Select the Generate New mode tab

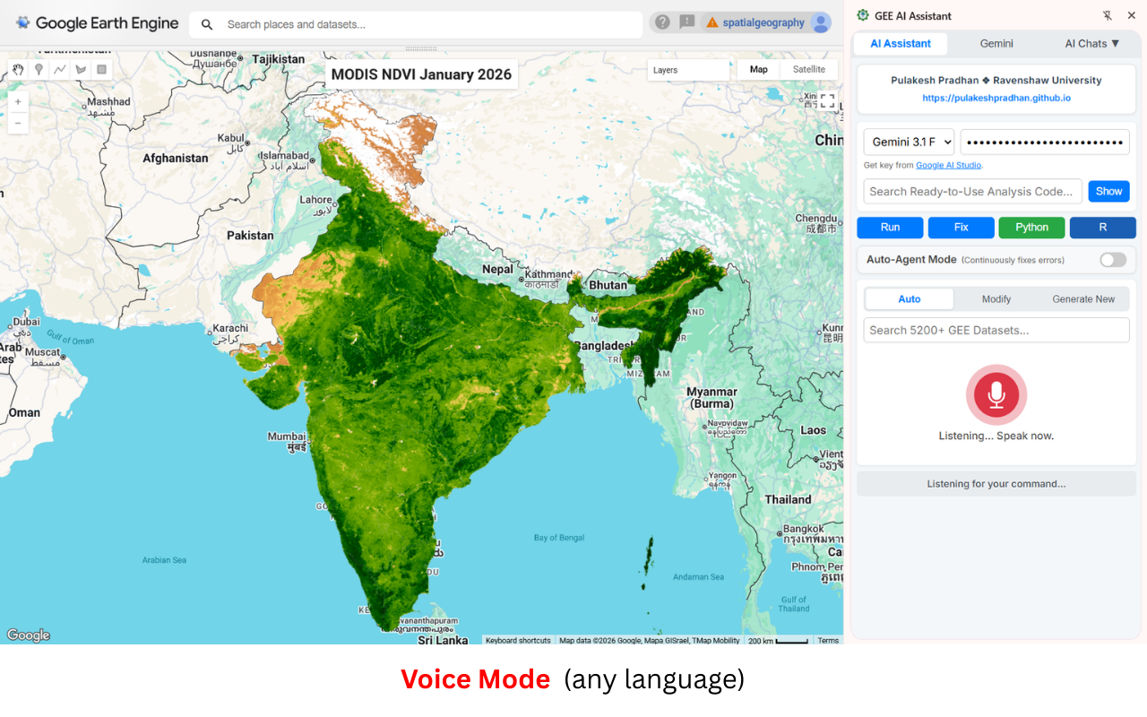point(1084,299)
